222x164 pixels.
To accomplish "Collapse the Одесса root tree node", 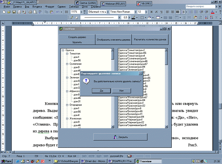I will 63,50.
